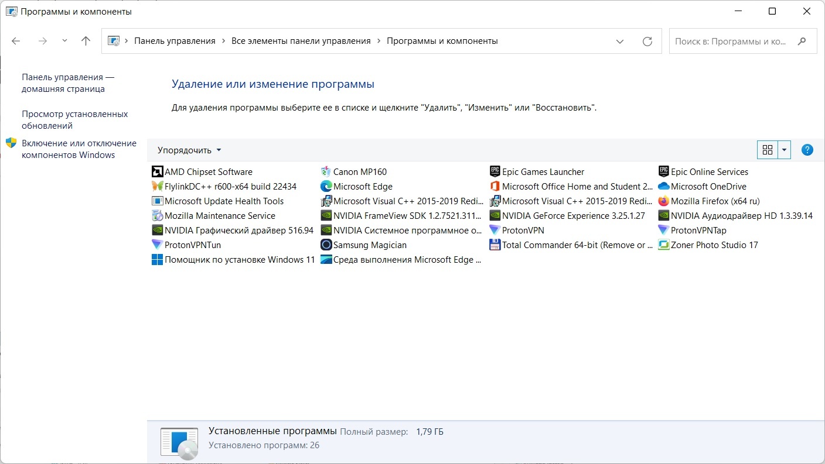Click Все элементы панели управления breadcrumb
Image resolution: width=825 pixels, height=464 pixels.
(x=301, y=41)
